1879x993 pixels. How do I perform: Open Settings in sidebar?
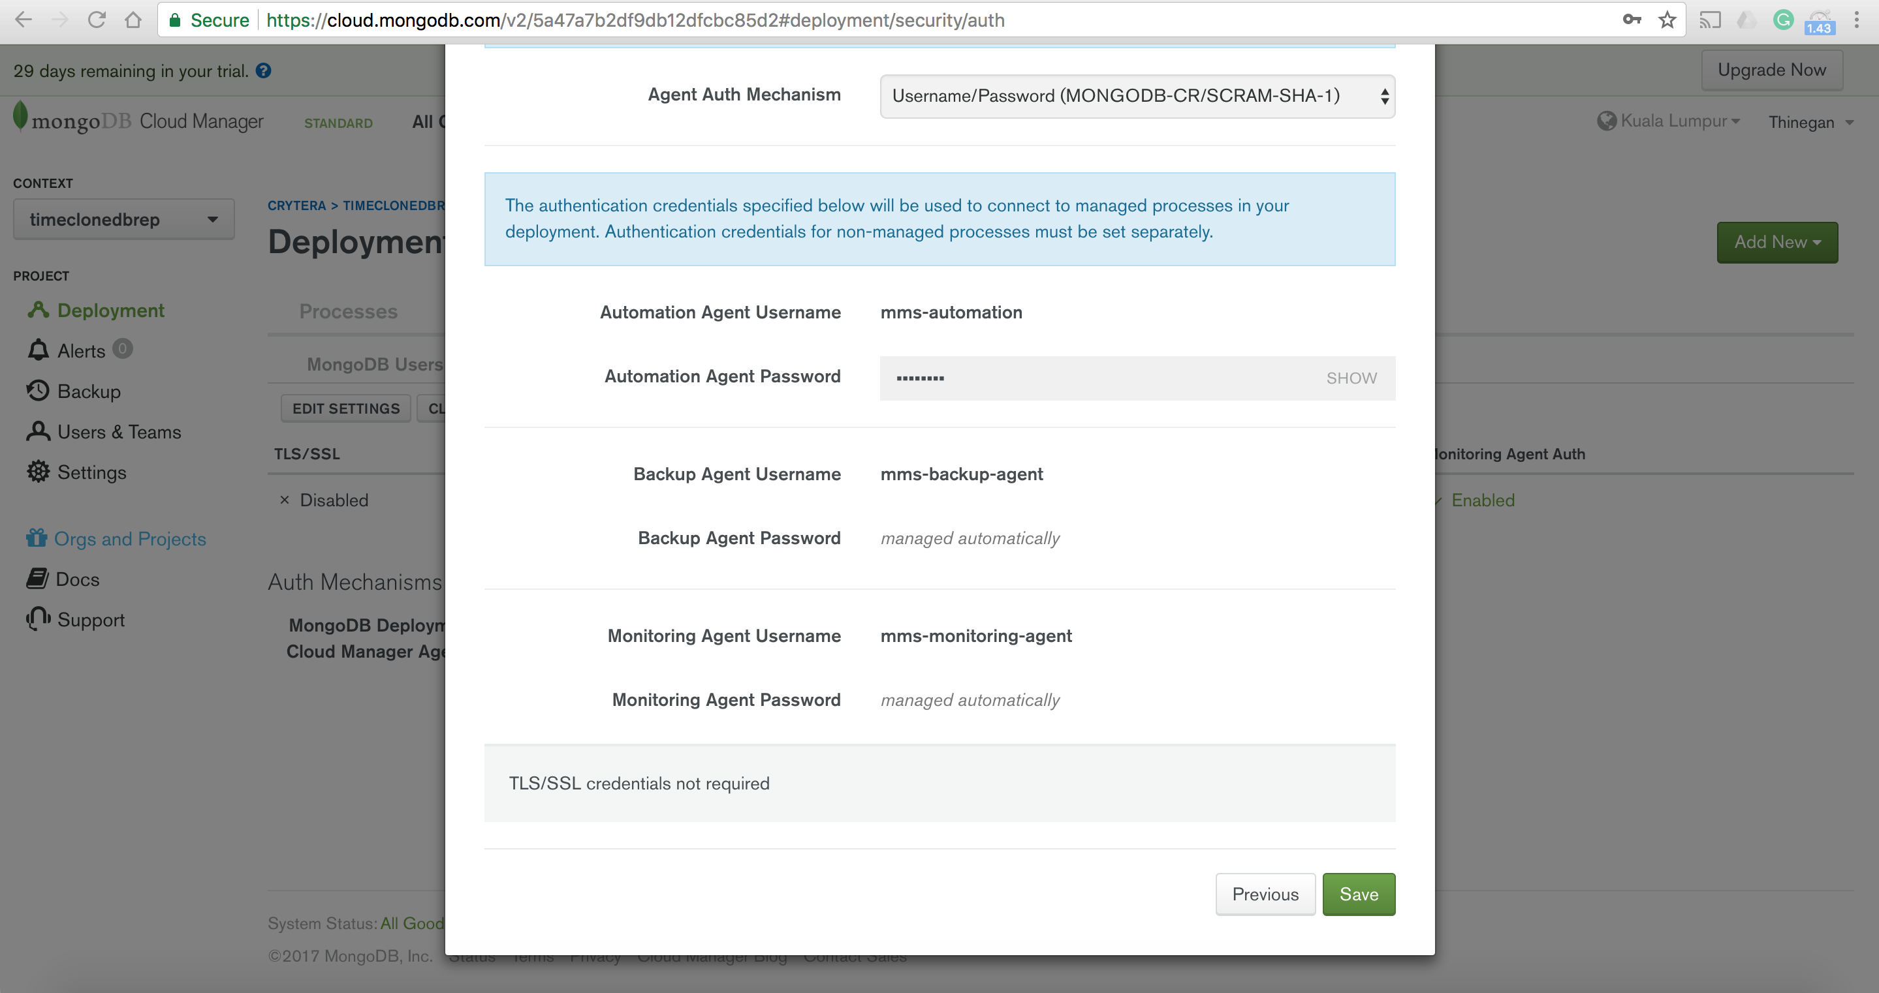coord(92,472)
